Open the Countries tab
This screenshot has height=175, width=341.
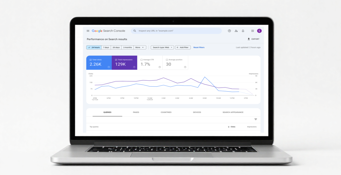tap(166, 112)
